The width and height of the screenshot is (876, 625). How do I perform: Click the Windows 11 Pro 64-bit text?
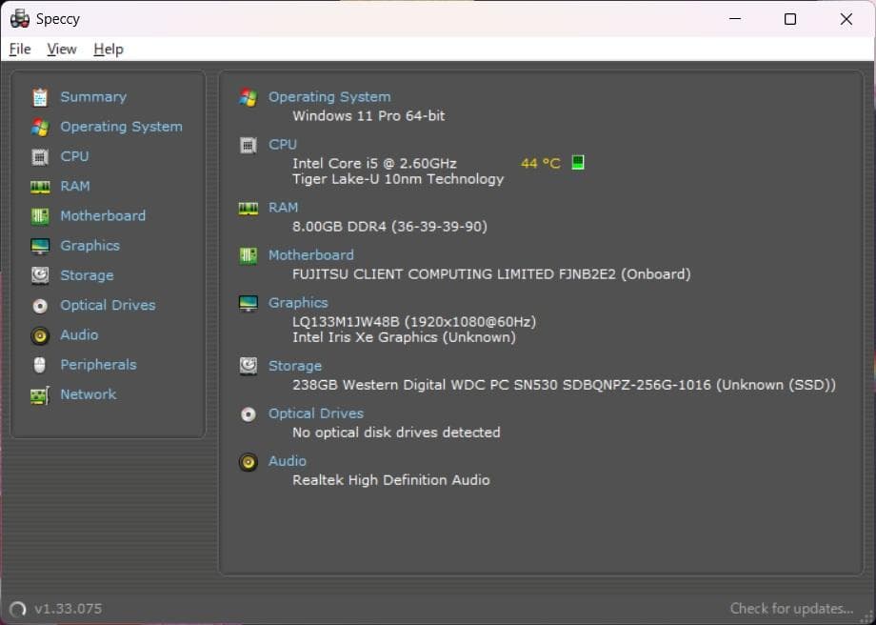(x=368, y=116)
